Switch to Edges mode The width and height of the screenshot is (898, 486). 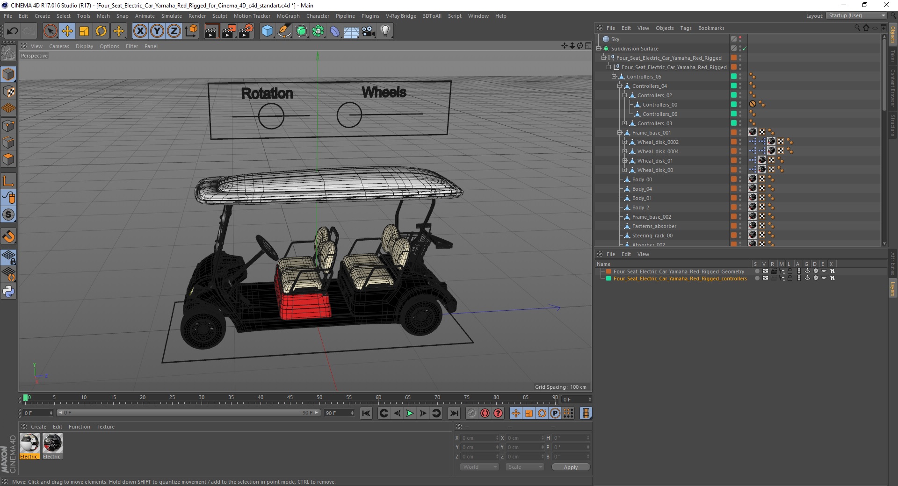coord(8,142)
